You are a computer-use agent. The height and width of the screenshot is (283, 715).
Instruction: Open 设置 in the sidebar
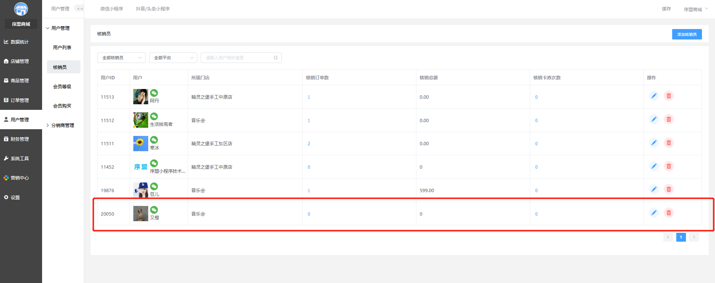pos(21,198)
